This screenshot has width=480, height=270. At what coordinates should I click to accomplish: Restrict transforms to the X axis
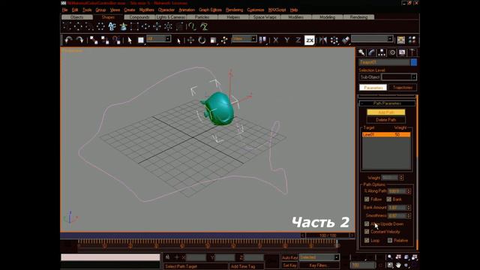click(275, 40)
